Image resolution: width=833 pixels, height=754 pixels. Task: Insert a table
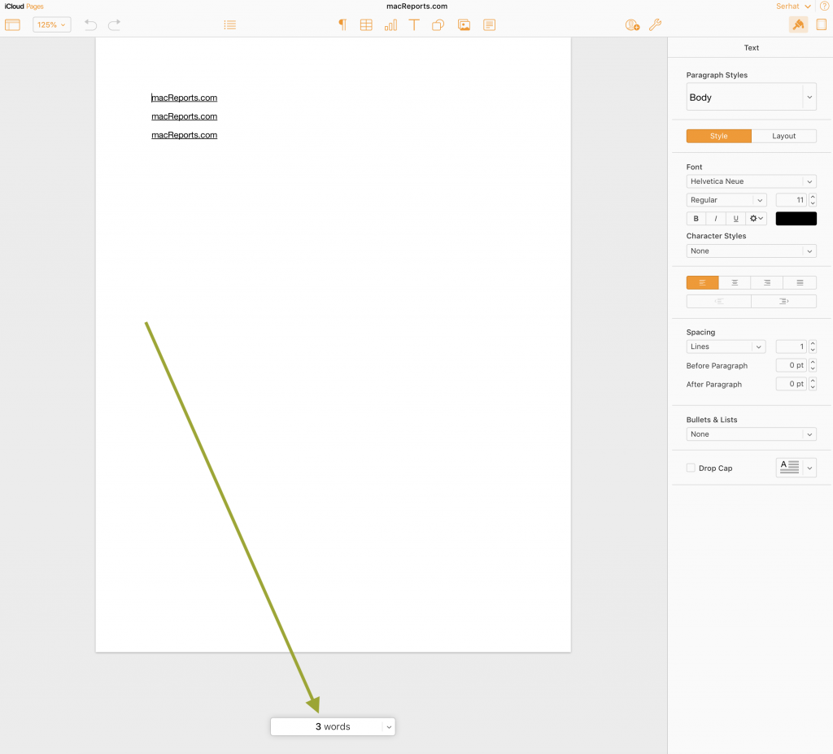point(366,25)
